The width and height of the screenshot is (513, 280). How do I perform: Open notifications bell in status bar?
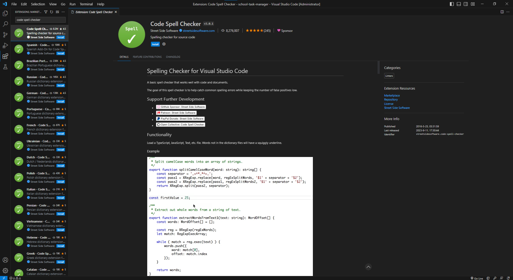508,278
